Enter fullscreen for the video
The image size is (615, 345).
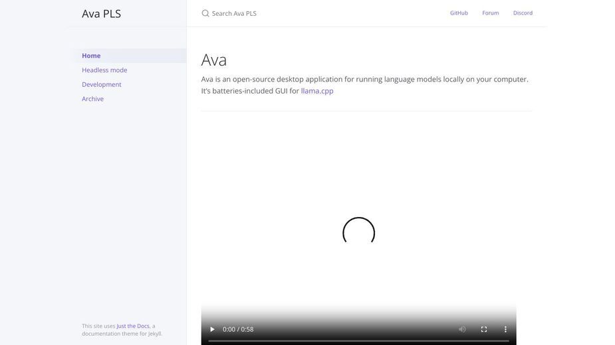click(484, 329)
